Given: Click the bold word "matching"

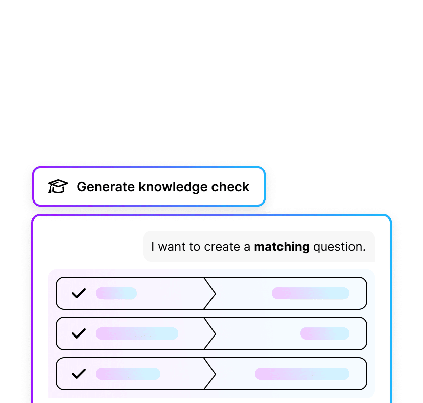Looking at the screenshot, I should (281, 247).
